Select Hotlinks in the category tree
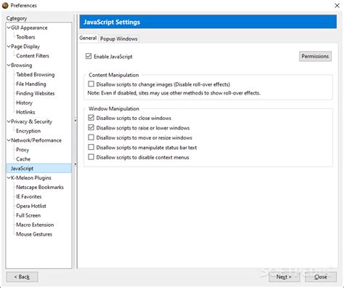 (25, 112)
